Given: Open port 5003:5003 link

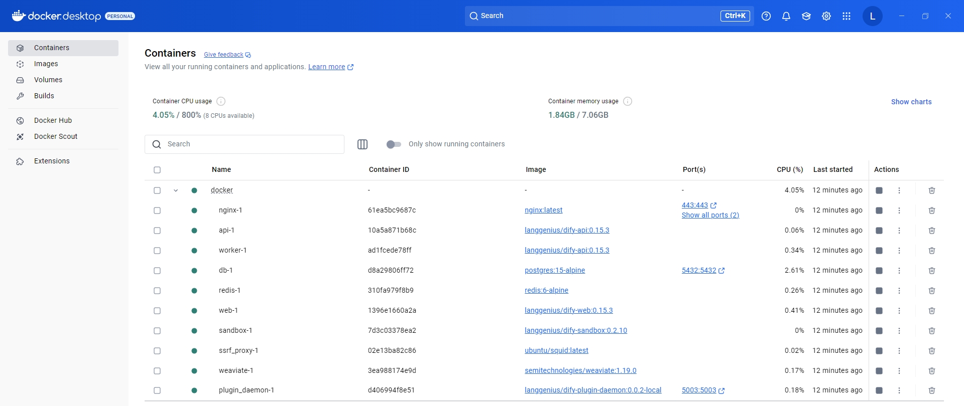Looking at the screenshot, I should coord(703,390).
